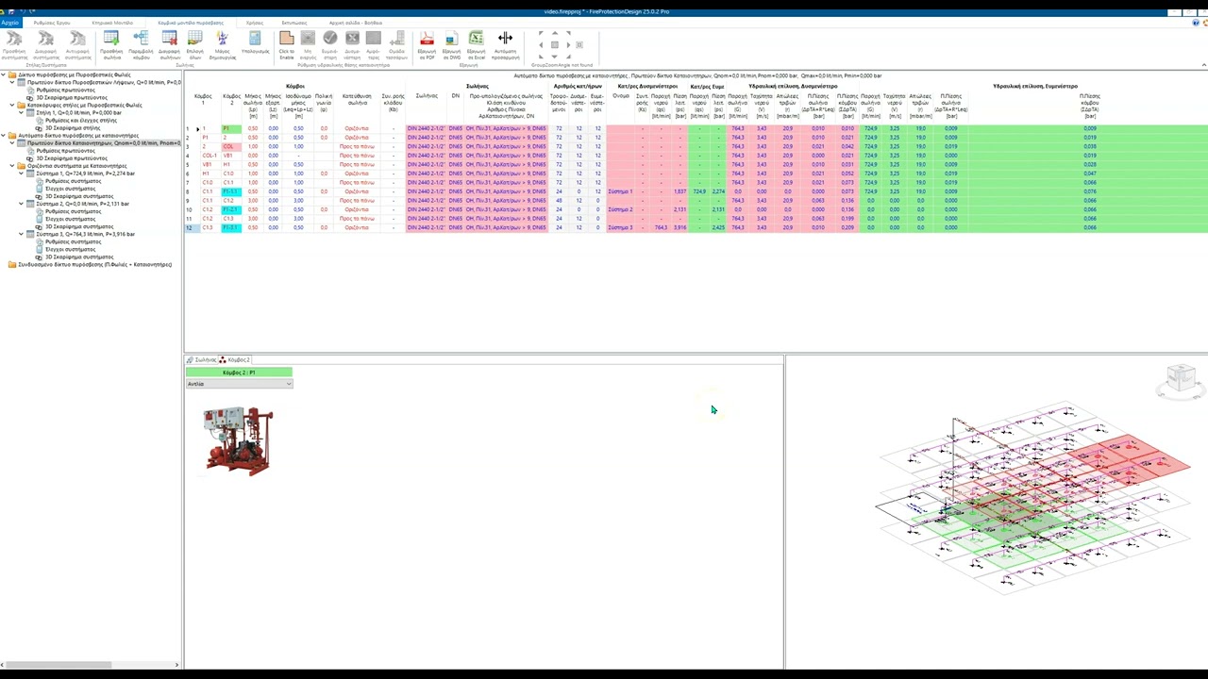Collapse the Σύστημα 2 tree node
The image size is (1208, 679).
click(21, 204)
